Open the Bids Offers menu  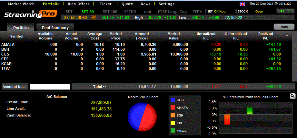click(79, 4)
